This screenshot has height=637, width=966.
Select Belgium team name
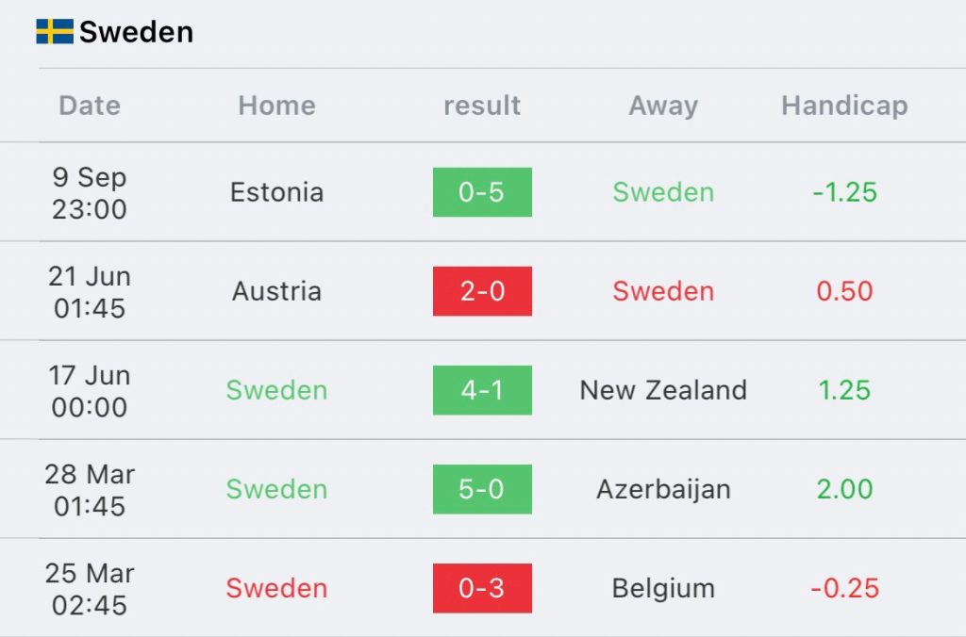pyautogui.click(x=663, y=589)
